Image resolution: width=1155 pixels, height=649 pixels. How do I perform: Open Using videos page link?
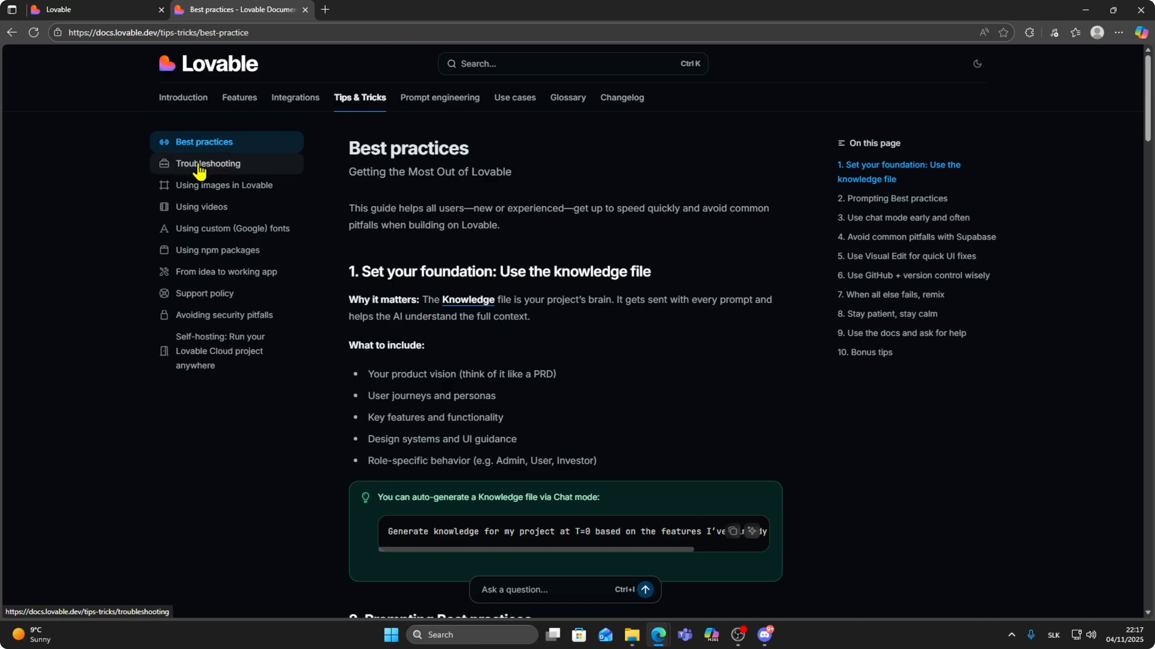201,207
